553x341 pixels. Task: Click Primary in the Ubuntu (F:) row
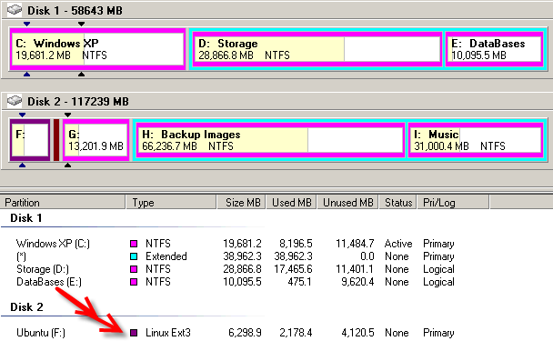[x=438, y=333]
